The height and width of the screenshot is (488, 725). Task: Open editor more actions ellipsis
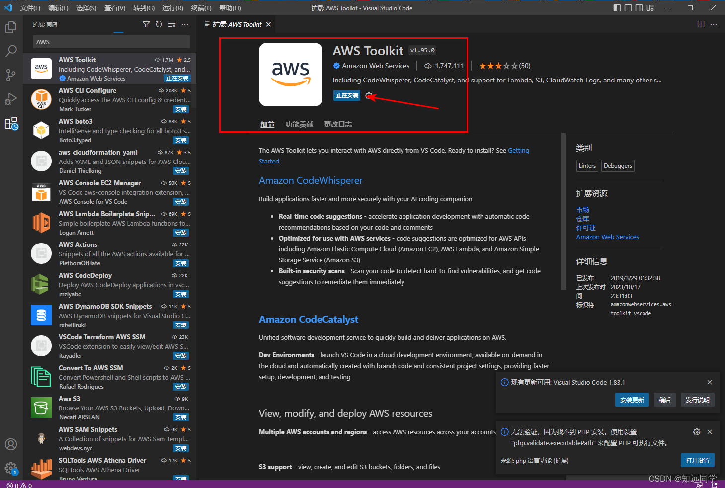click(x=714, y=24)
